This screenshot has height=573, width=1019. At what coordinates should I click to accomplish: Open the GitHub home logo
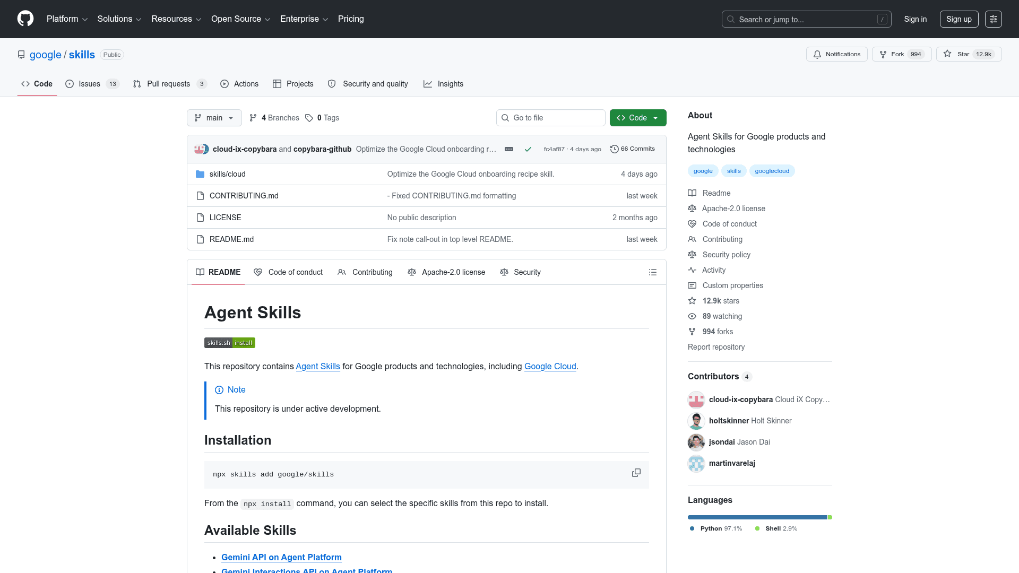click(x=25, y=19)
